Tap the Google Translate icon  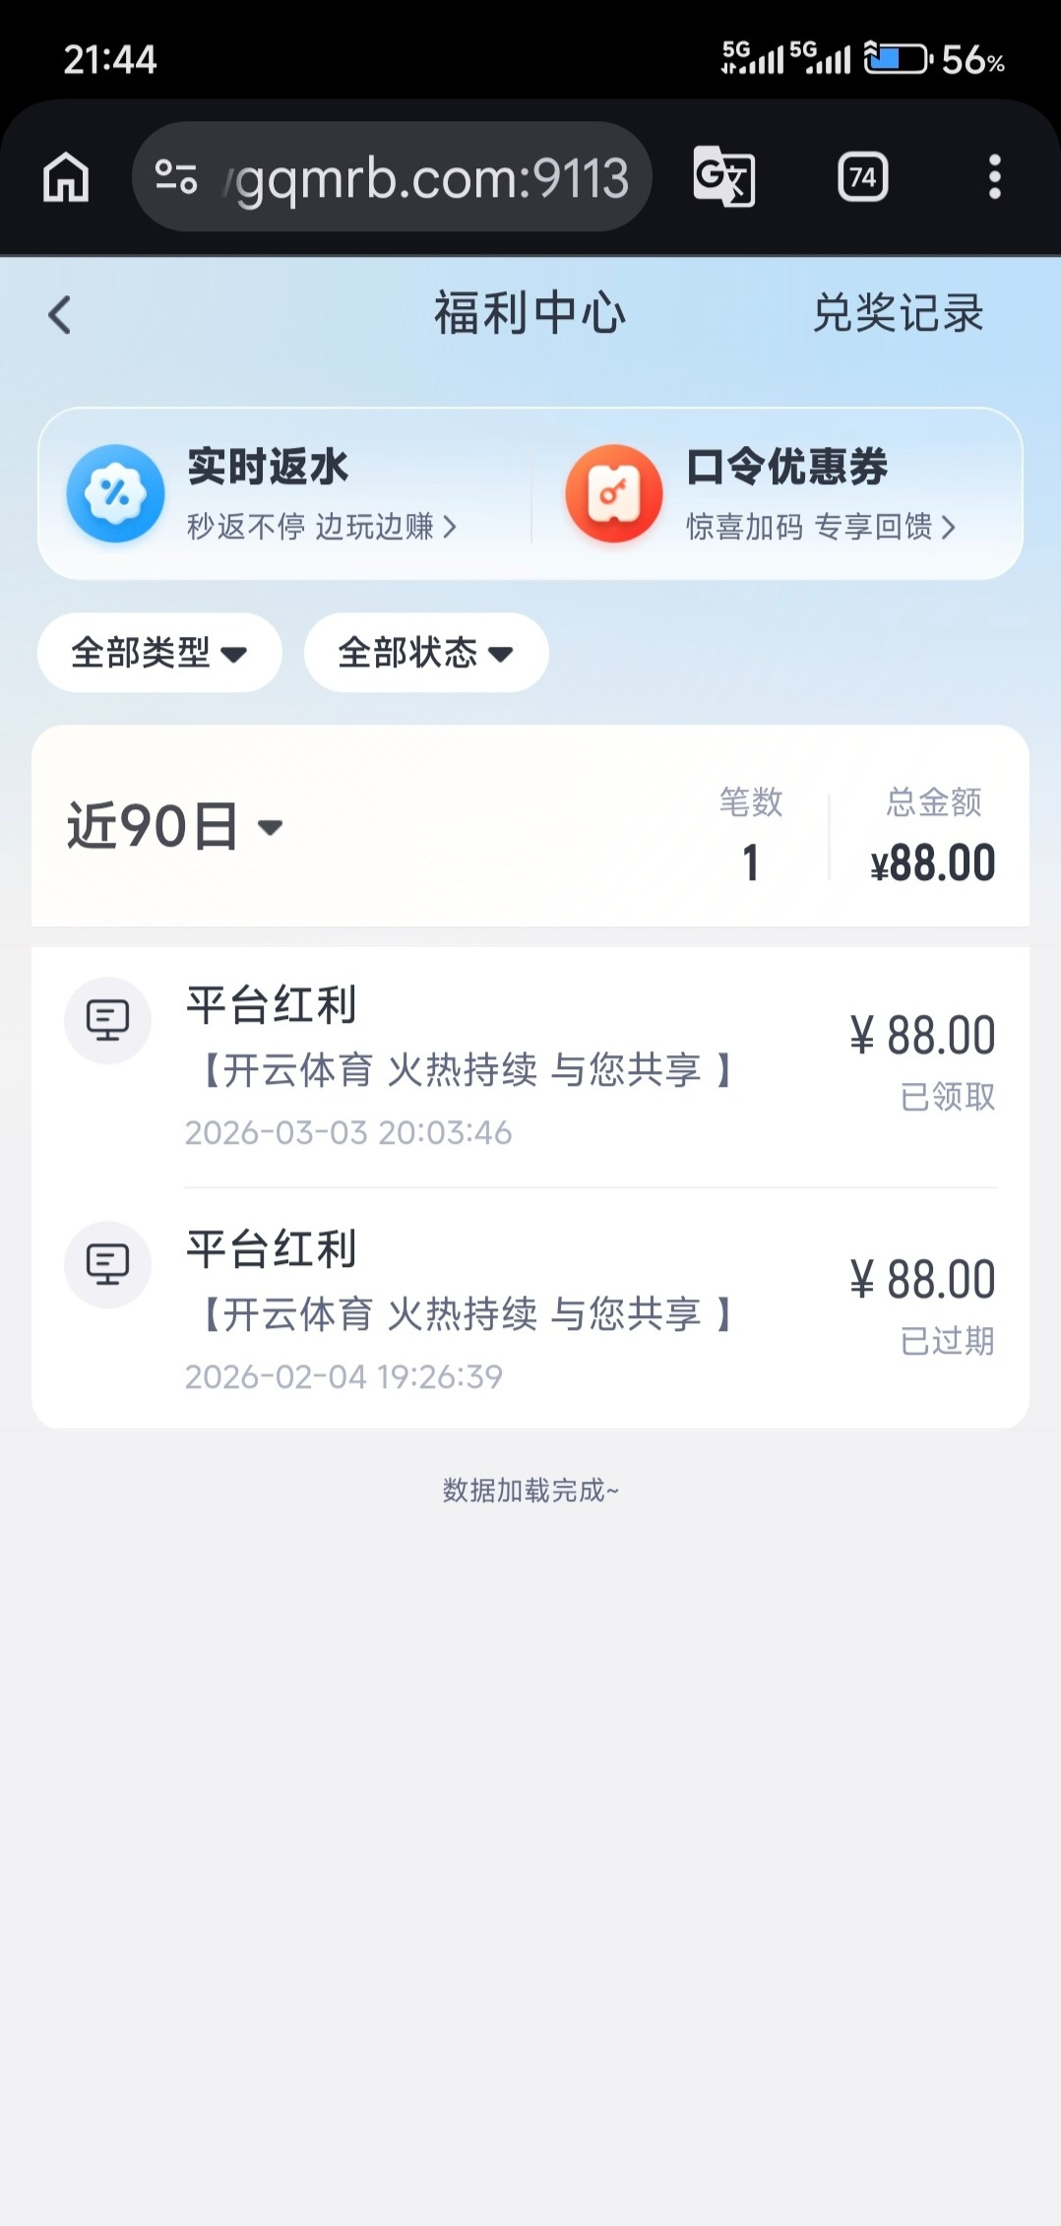[723, 177]
